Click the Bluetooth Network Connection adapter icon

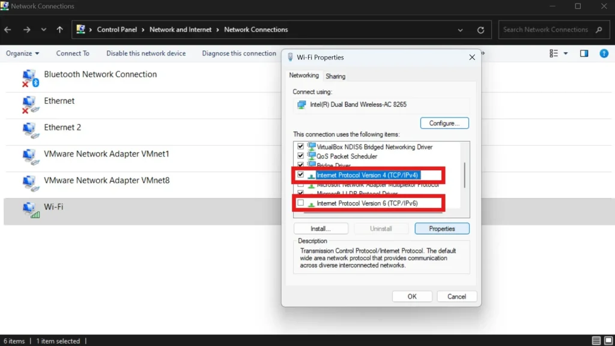click(29, 78)
